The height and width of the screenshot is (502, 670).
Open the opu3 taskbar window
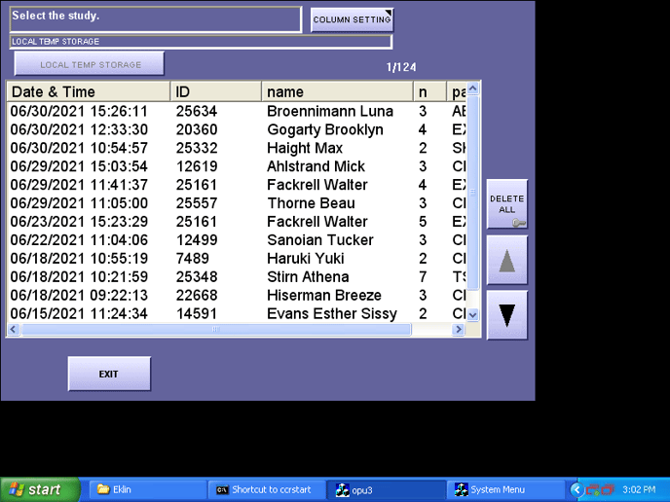[x=386, y=490]
